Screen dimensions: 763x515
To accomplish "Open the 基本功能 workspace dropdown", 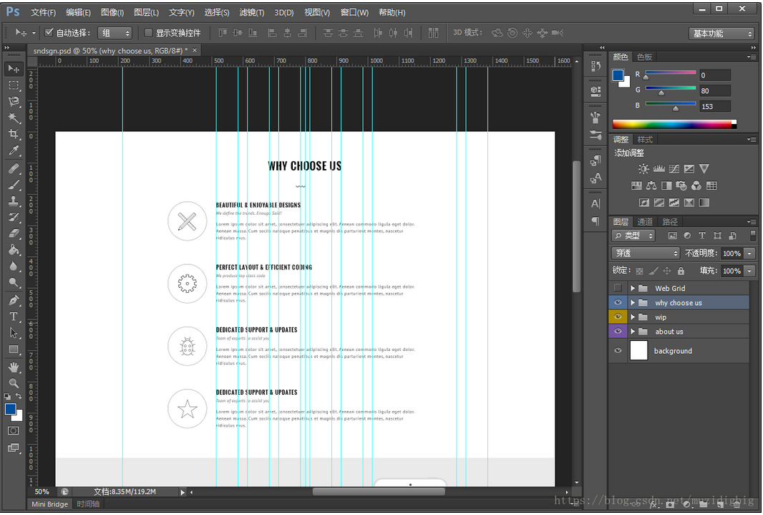I will [x=721, y=34].
